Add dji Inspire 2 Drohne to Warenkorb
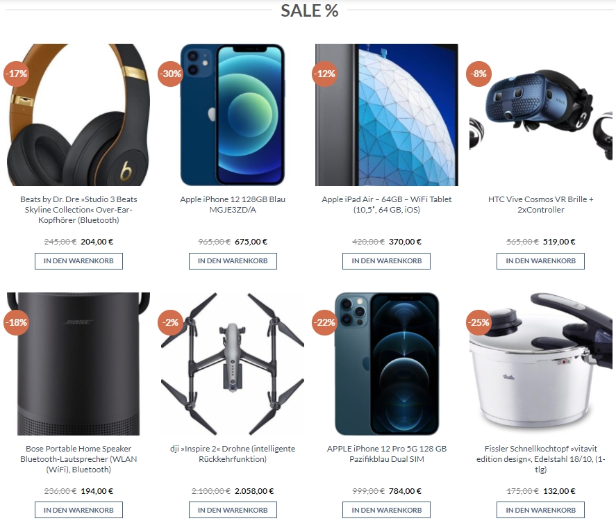 tap(233, 510)
